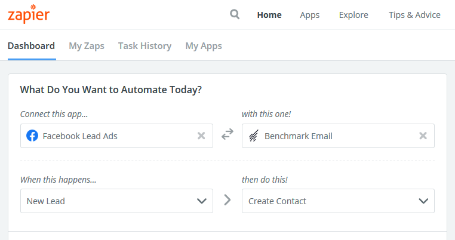Click the Zapier logo

pyautogui.click(x=28, y=14)
